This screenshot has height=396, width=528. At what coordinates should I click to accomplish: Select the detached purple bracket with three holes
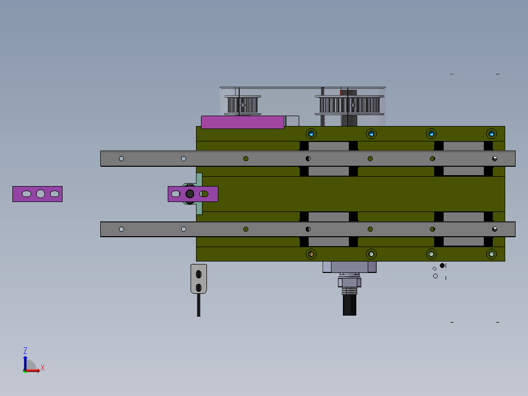pyautogui.click(x=37, y=194)
